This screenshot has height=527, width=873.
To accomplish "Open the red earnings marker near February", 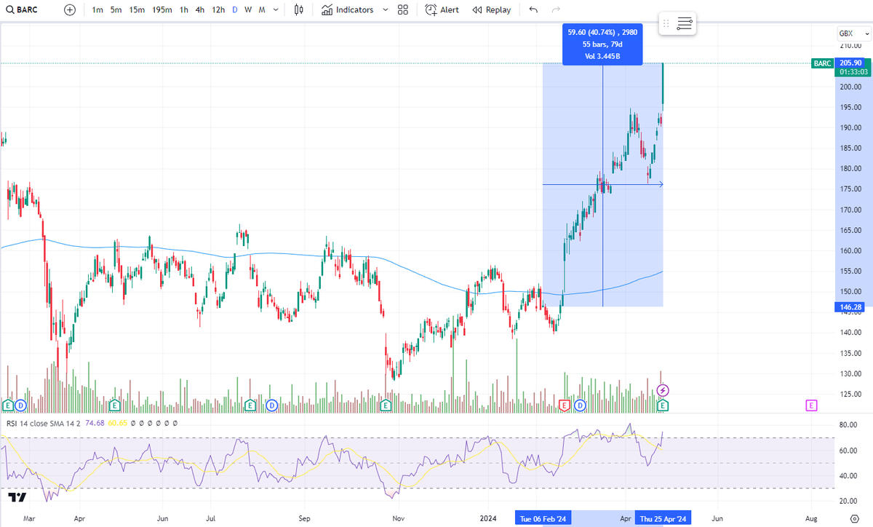I will click(563, 404).
